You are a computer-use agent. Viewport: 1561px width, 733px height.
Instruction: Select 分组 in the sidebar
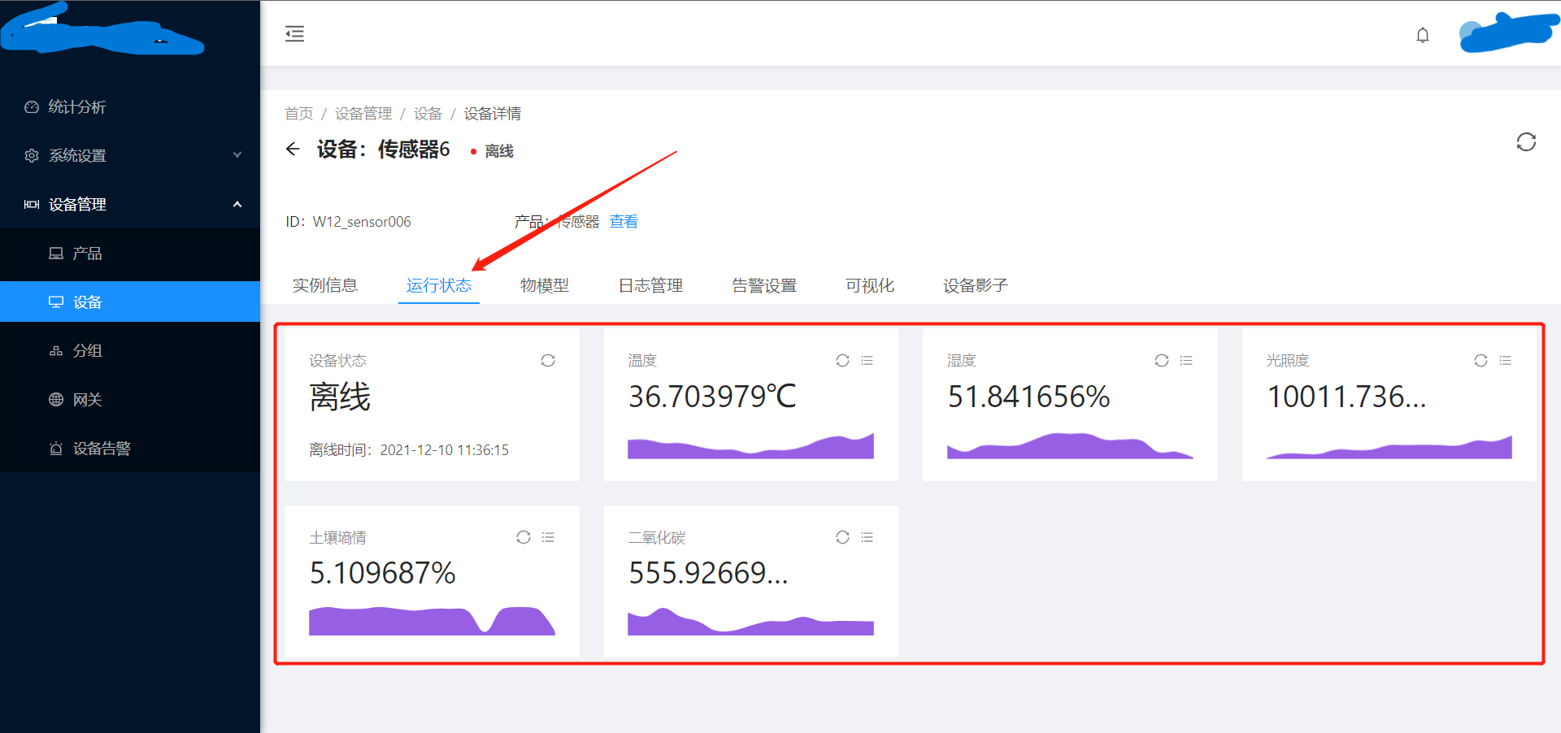tap(130, 350)
